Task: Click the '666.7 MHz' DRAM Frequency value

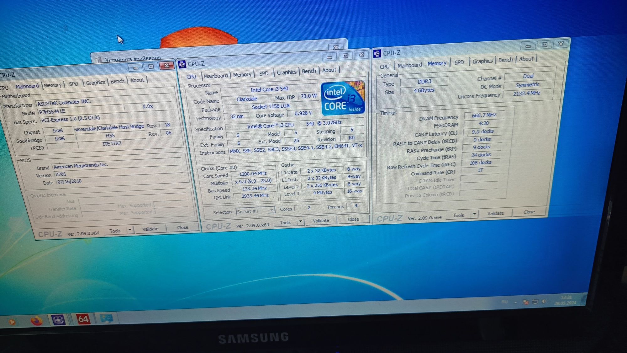Action: [x=484, y=115]
